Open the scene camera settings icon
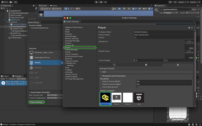Screen dimensions: 202x126 145,9
